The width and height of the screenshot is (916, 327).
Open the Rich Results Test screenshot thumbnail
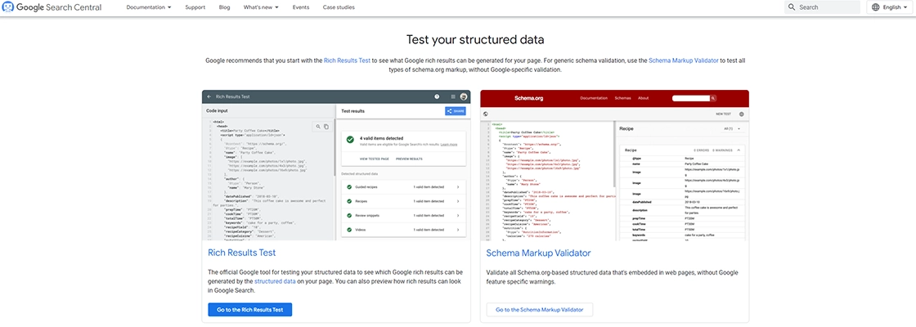coord(336,165)
